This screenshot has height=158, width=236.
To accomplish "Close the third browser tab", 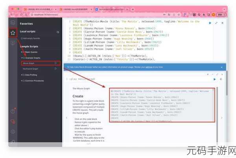I will click(127, 9).
